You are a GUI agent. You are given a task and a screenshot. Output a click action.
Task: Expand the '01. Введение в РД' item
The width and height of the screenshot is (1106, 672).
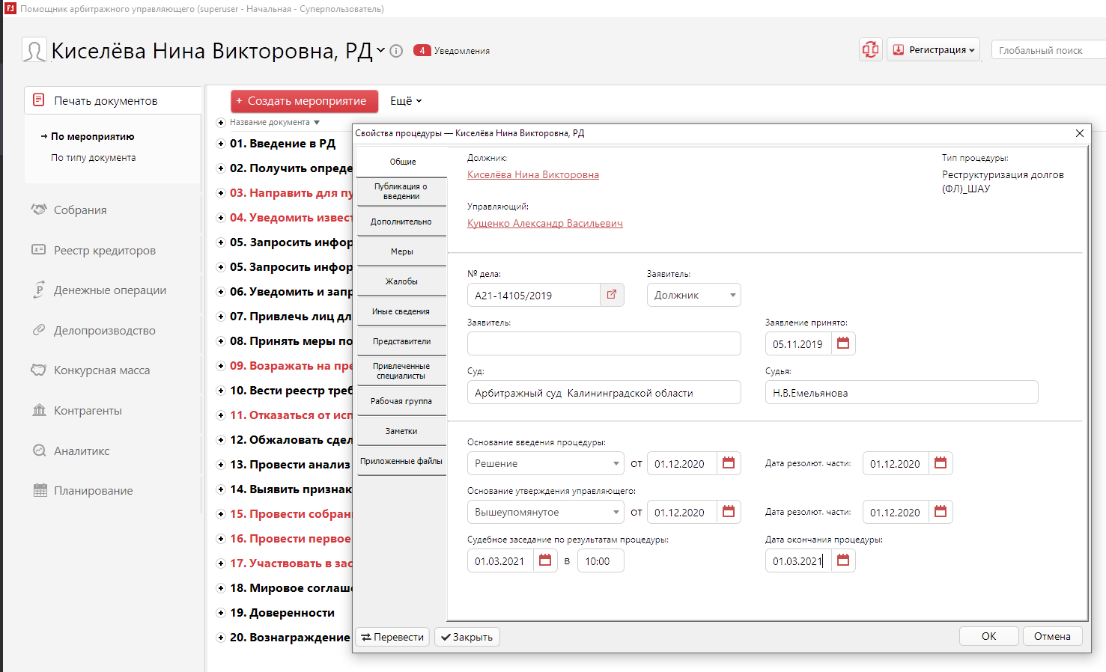(221, 144)
